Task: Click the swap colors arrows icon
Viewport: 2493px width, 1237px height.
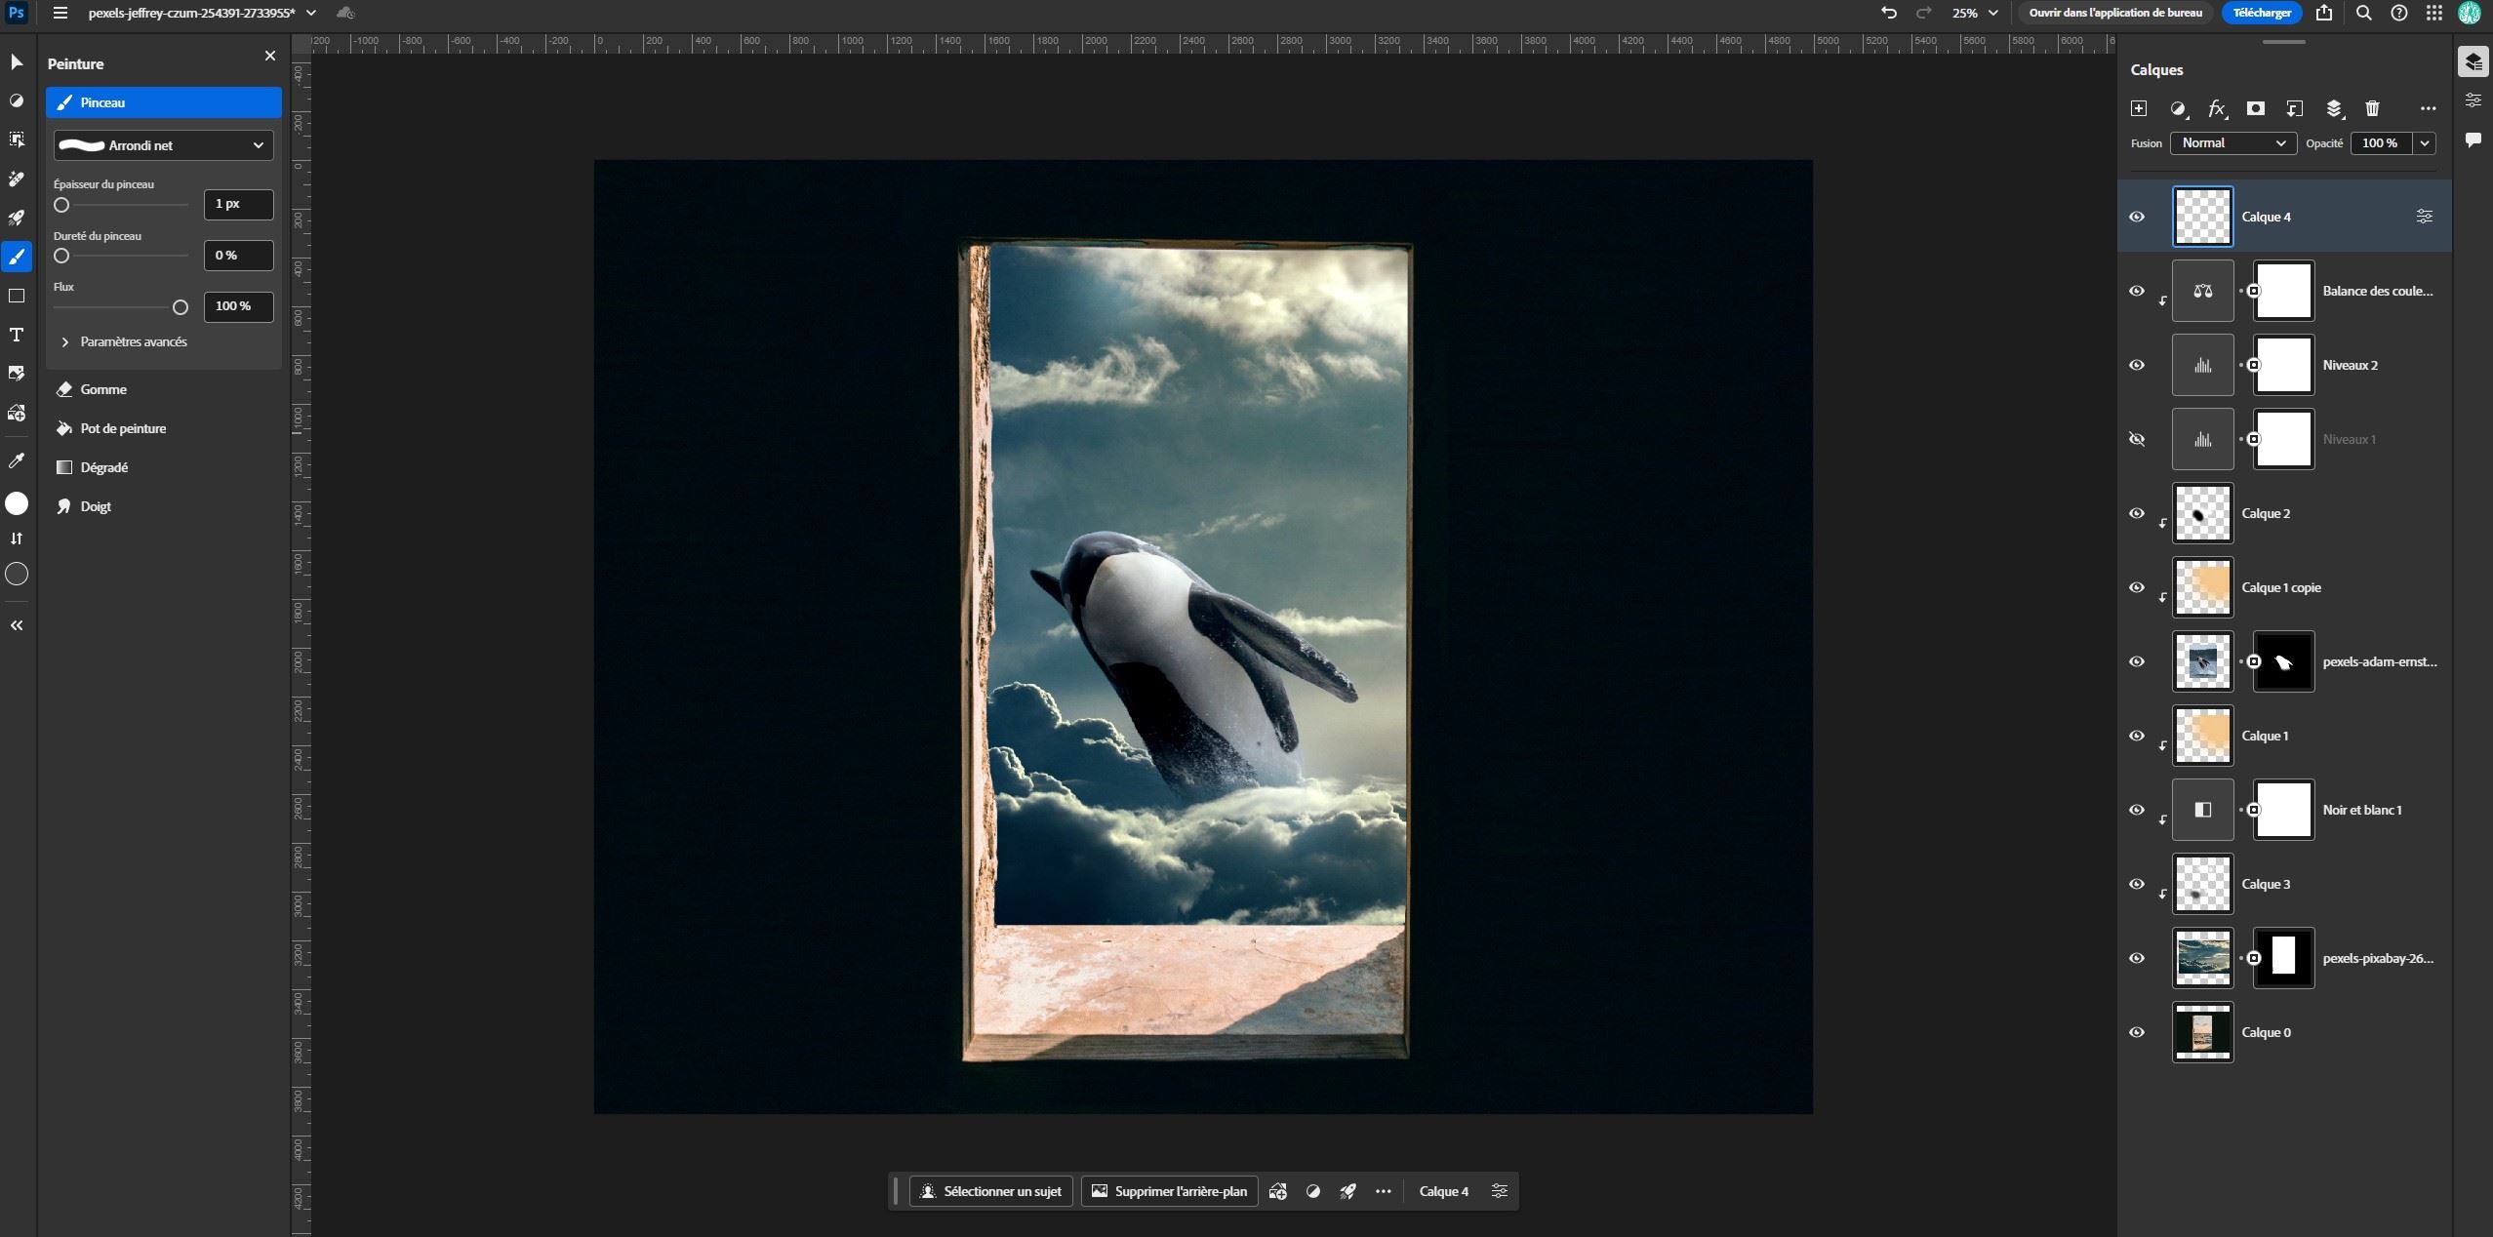Action: point(17,539)
